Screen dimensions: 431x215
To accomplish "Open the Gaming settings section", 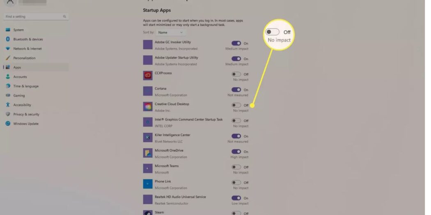I will coord(36,95).
